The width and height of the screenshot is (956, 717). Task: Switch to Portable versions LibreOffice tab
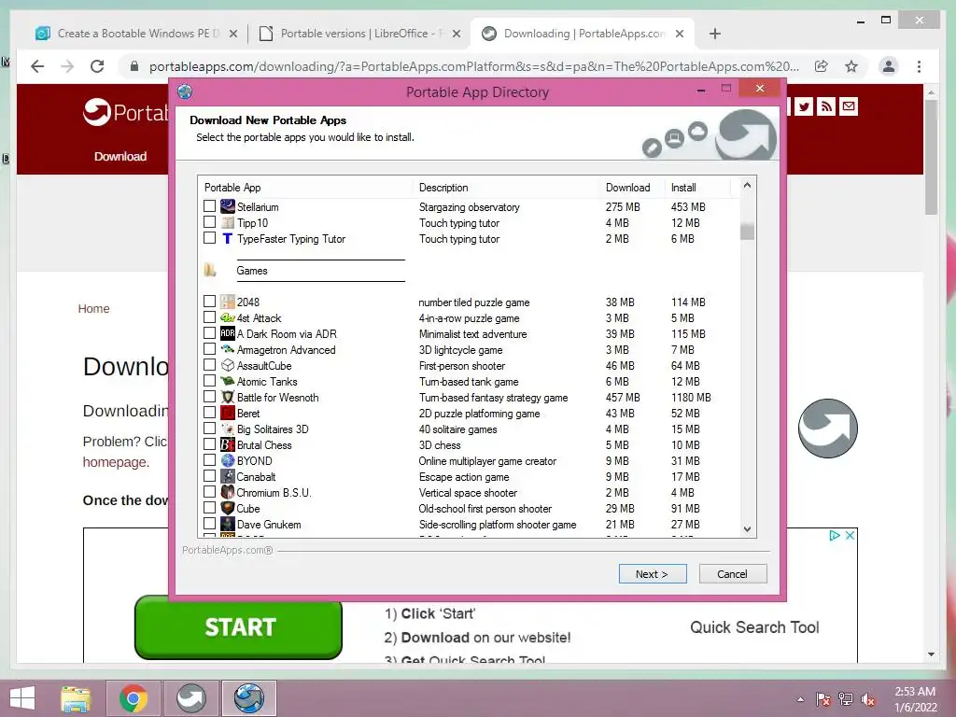360,34
